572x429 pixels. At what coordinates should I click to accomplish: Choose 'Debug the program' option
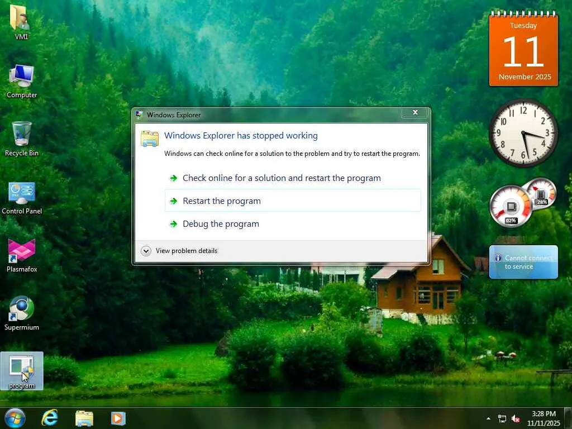(293, 223)
